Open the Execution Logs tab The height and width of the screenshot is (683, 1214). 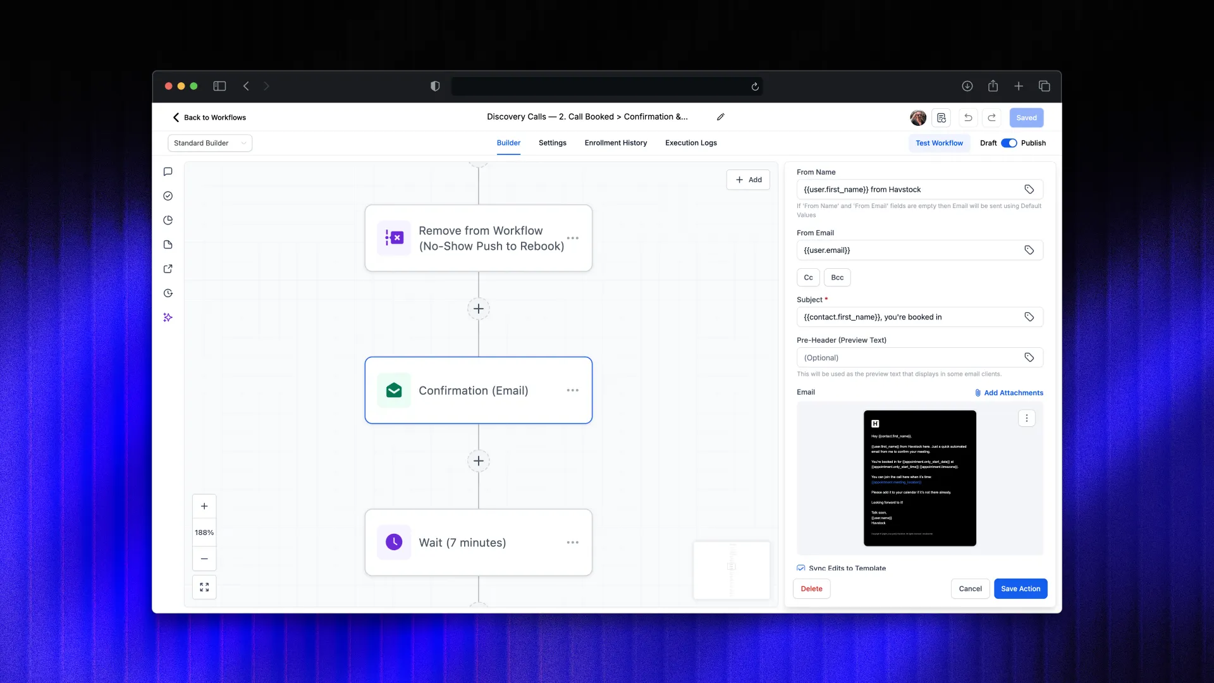click(x=690, y=143)
